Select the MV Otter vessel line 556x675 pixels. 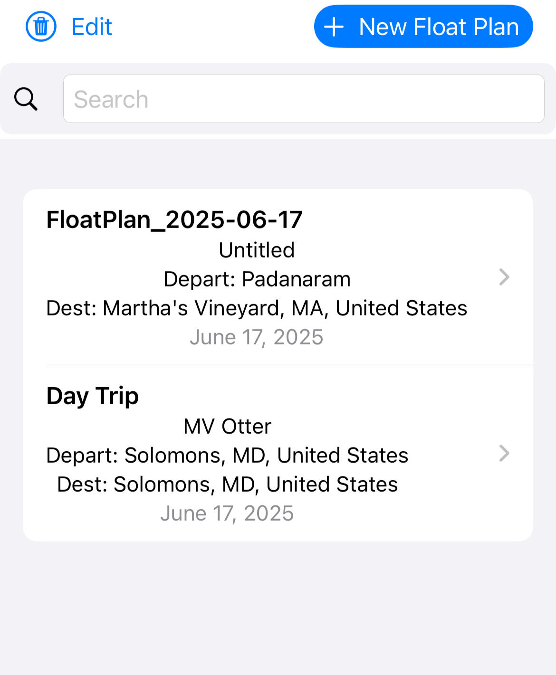click(x=227, y=427)
